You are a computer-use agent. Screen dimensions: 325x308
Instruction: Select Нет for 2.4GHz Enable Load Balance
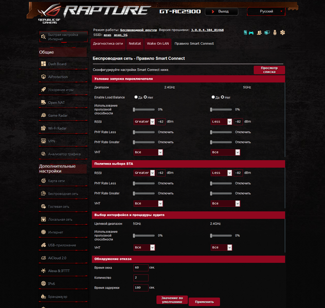click(145, 97)
